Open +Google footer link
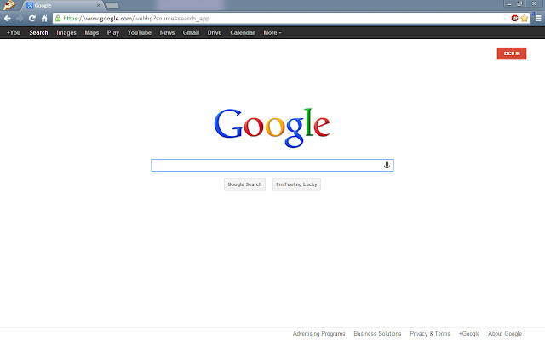 pos(469,334)
